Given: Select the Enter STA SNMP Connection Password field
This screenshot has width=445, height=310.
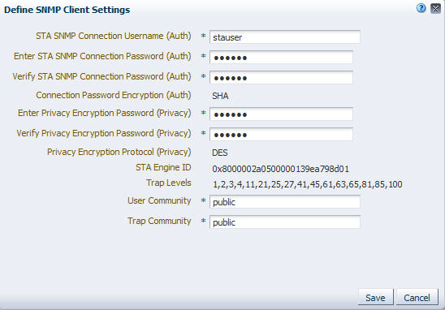Looking at the screenshot, I should point(281,58).
